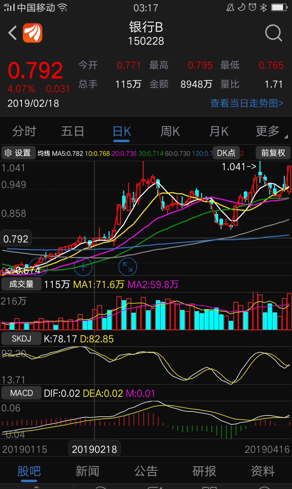Tap the stock code 150228

(146, 41)
